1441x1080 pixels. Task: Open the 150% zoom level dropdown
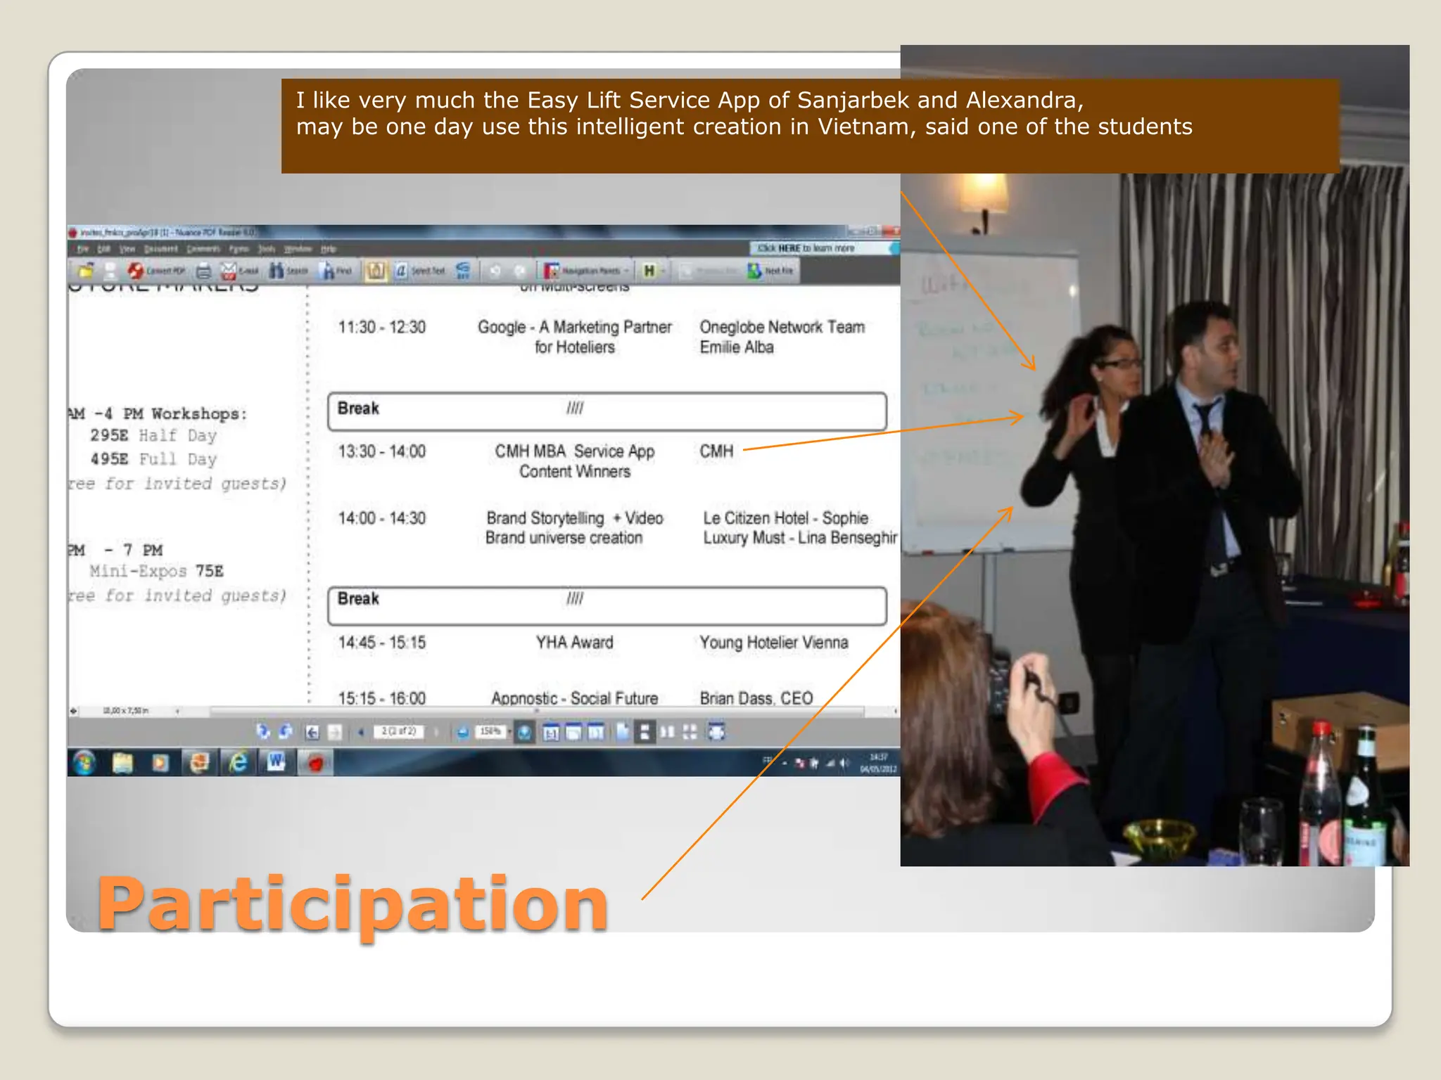coord(509,732)
